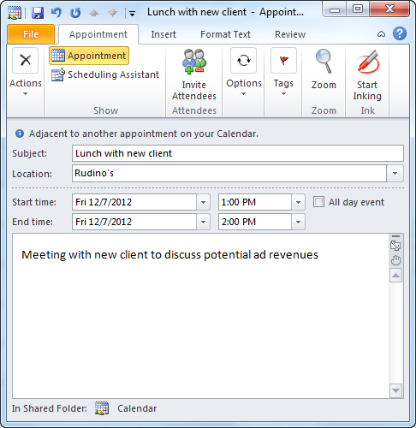This screenshot has height=428, width=416.
Task: Open the Insert ribbon tab
Action: pos(163,34)
